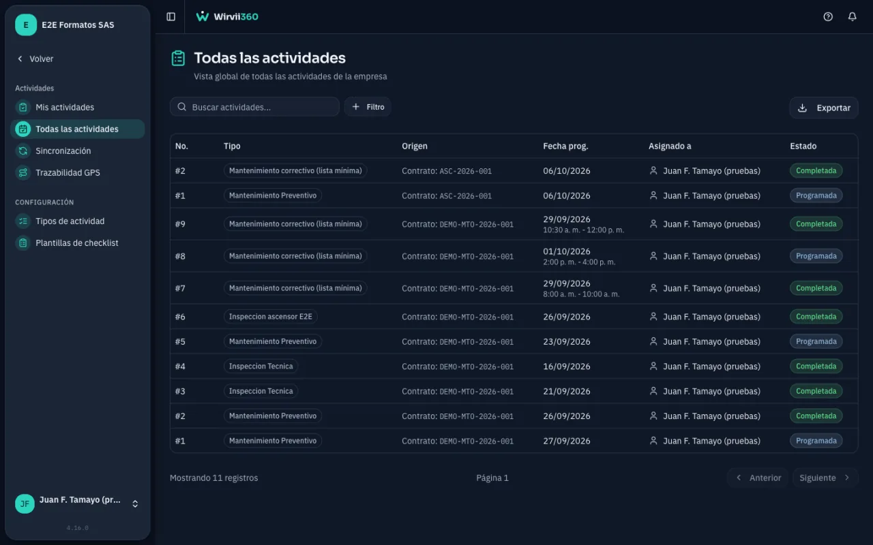Toggle the sidebar panel icon
This screenshot has height=545, width=873.
tap(171, 16)
